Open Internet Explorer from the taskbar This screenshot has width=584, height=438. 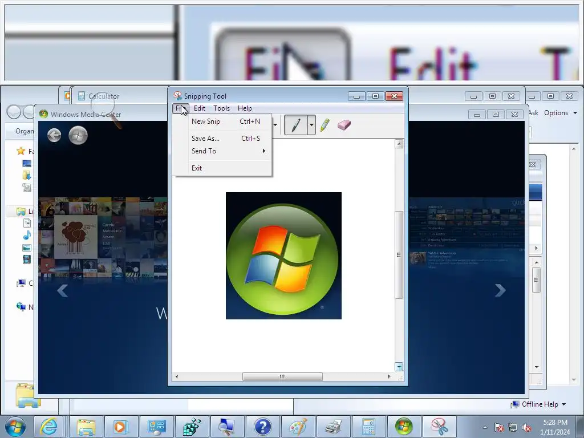[49, 427]
